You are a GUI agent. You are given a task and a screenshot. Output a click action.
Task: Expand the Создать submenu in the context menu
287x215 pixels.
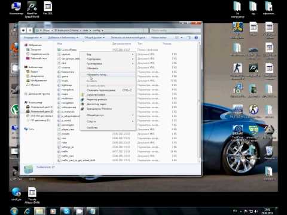click(x=108, y=121)
